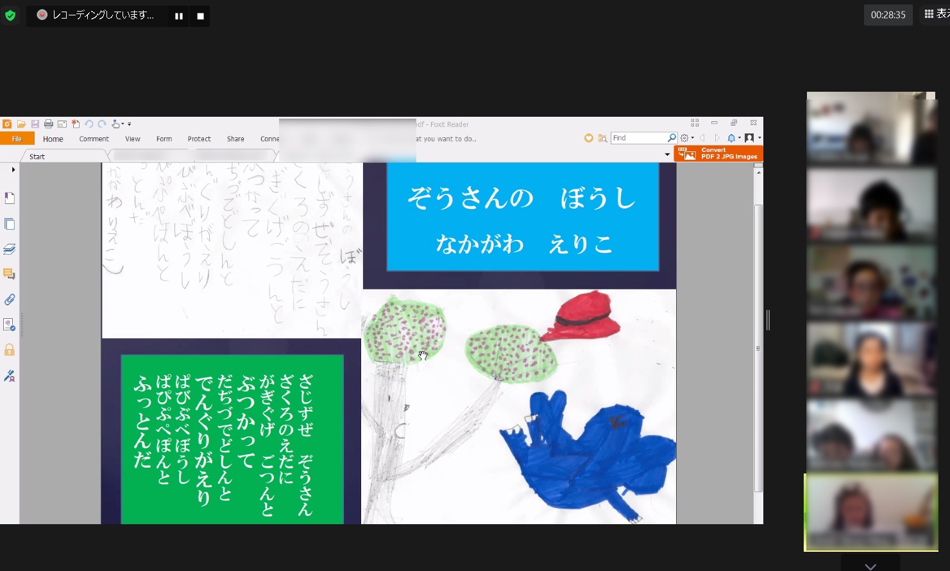Redo the last action

[102, 124]
